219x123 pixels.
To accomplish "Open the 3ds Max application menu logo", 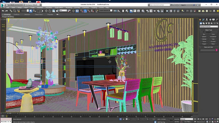I will (x=2, y=5).
